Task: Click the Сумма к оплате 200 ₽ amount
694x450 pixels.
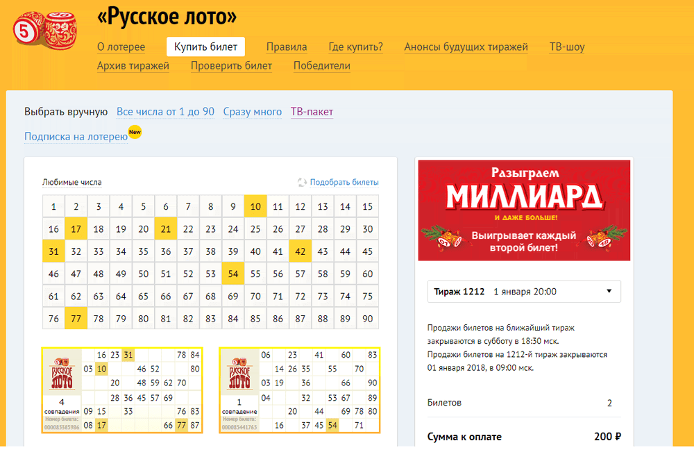Action: [x=607, y=437]
